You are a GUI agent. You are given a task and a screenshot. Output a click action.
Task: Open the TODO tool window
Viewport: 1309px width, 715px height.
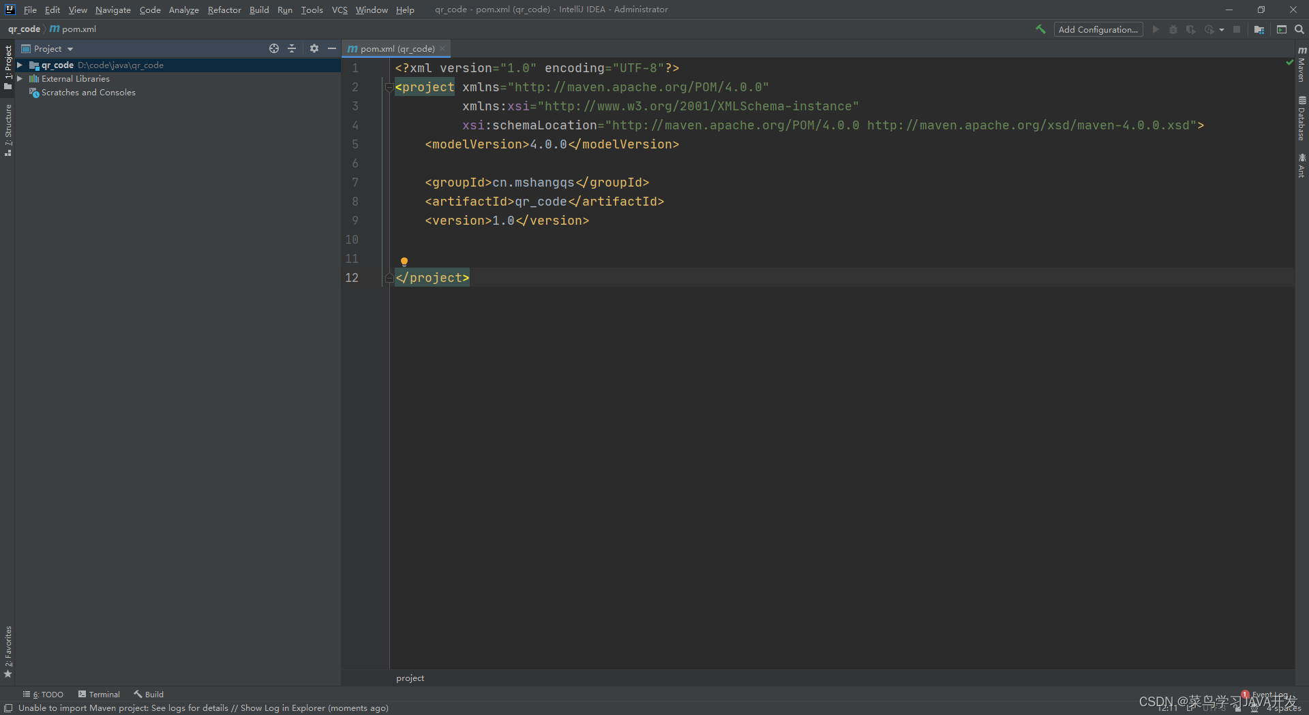(43, 694)
